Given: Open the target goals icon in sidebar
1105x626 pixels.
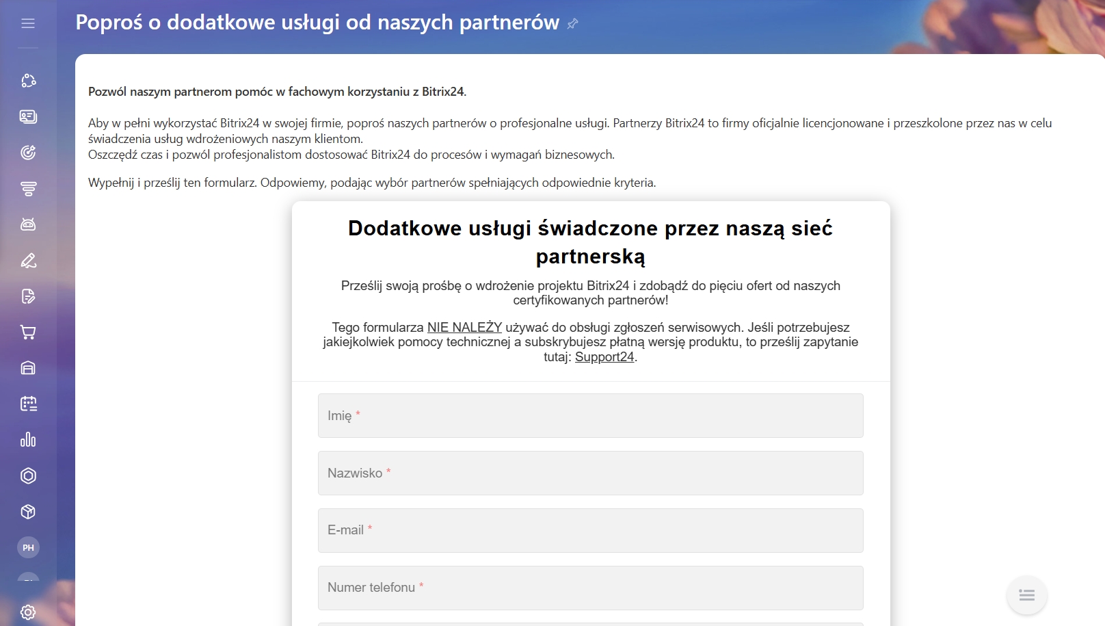Looking at the screenshot, I should click(x=28, y=153).
